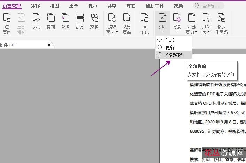Click the Rotate Pages (旋转页面) icon
The height and width of the screenshot is (163, 246).
(x=112, y=17)
